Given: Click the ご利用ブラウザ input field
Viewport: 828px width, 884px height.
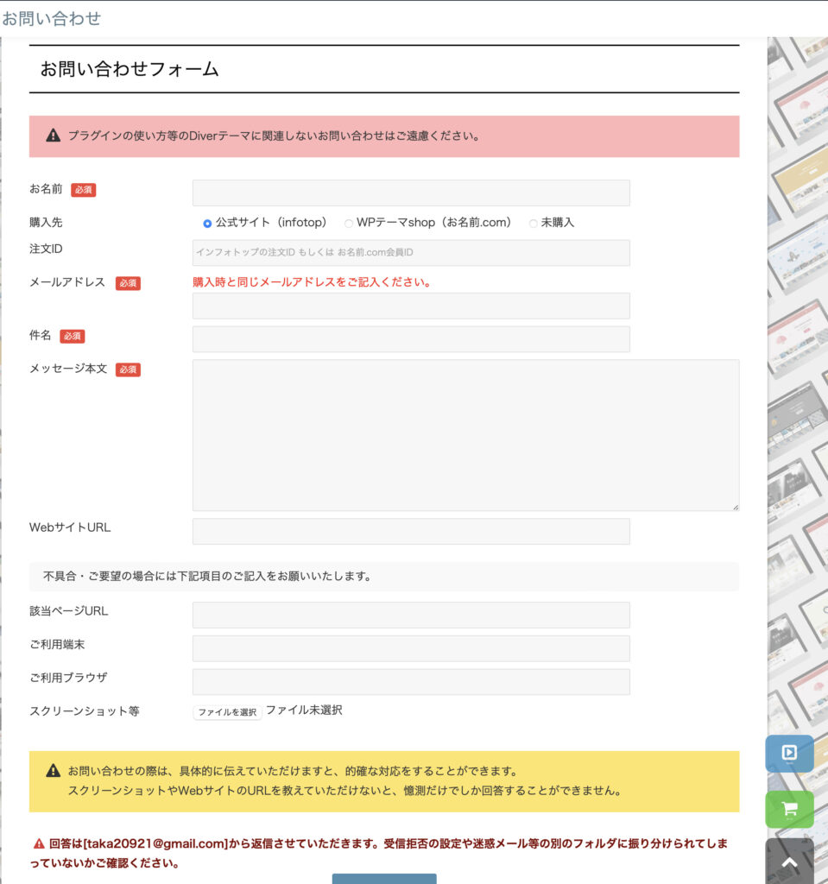Looking at the screenshot, I should pos(411,682).
